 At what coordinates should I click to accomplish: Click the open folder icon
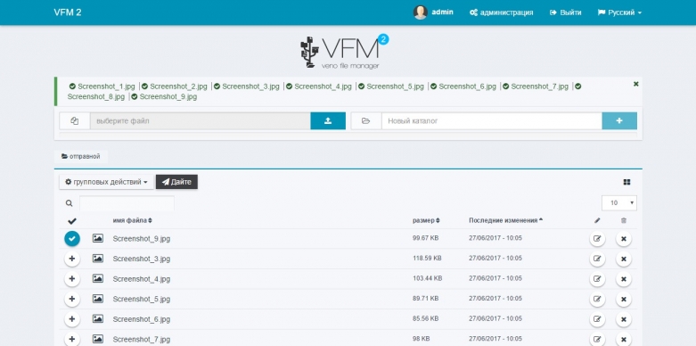(x=365, y=120)
